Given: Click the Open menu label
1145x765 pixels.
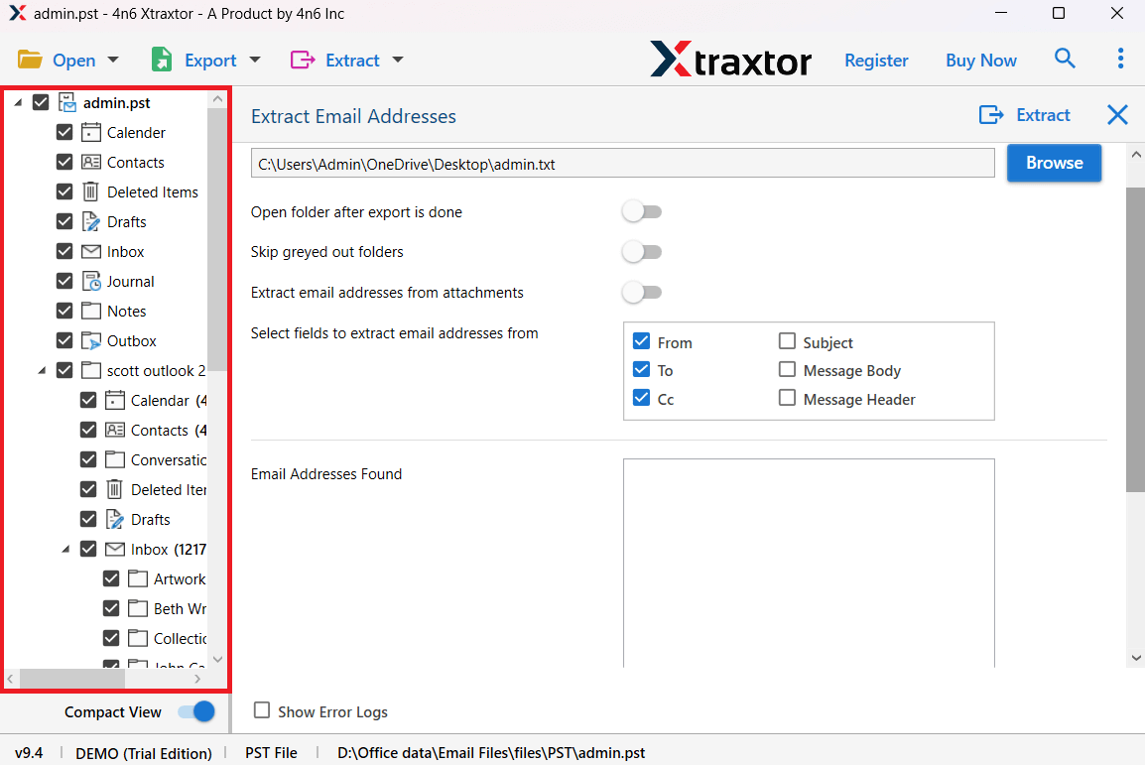Looking at the screenshot, I should pyautogui.click(x=73, y=61).
